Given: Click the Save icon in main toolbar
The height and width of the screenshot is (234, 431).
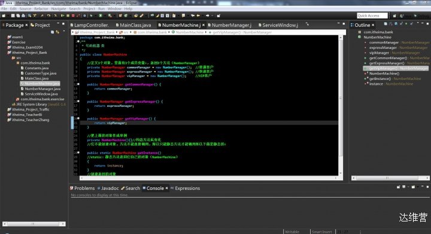Looking at the screenshot, I should (13, 16).
